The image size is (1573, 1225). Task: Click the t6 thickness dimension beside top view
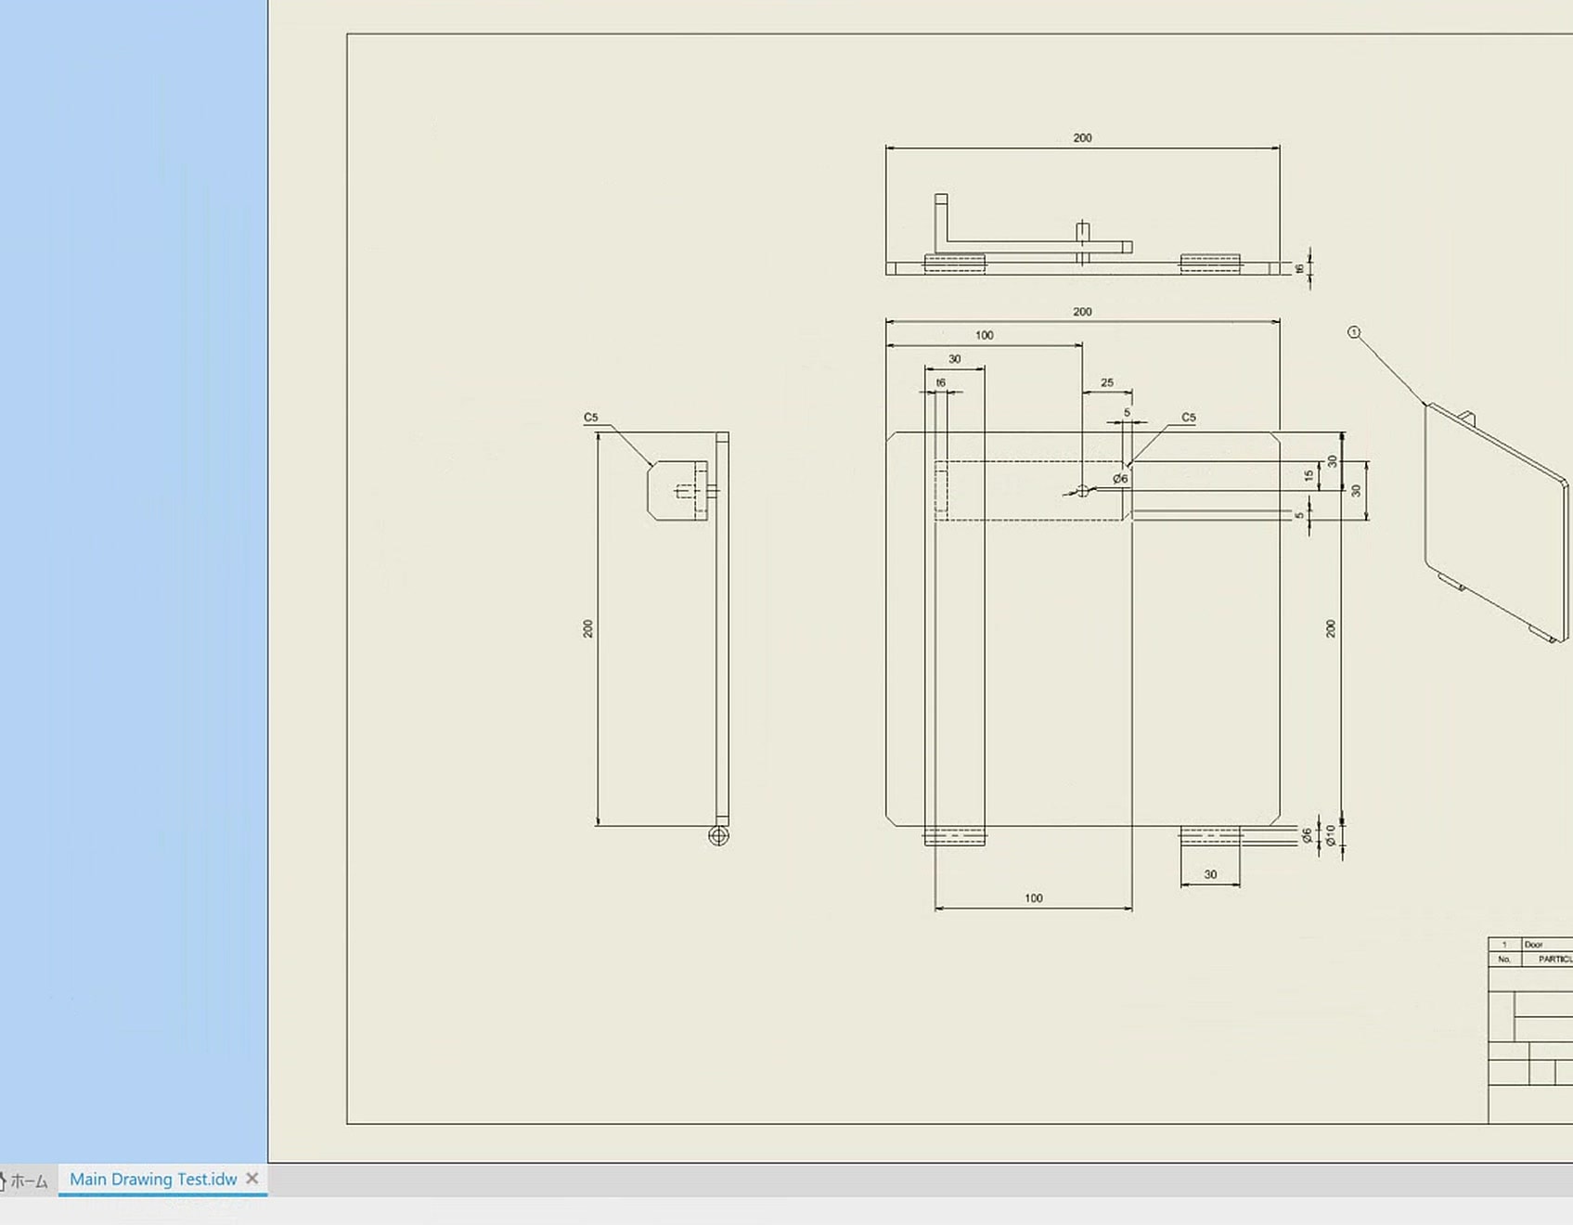point(1299,269)
